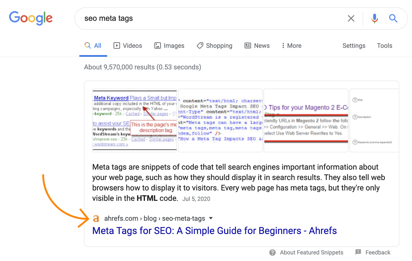Expand the dropdown arrow beside the ahrefs breadcrumb

coord(211,218)
